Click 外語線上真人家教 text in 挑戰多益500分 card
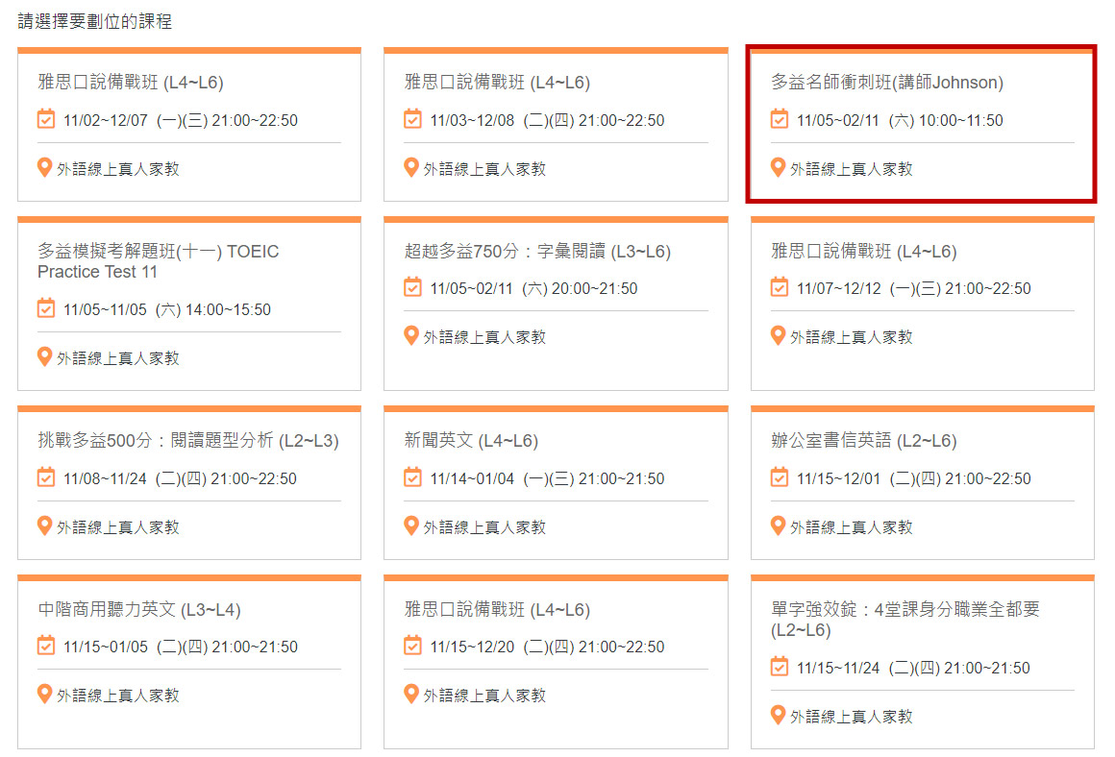1115x757 pixels. point(118,526)
